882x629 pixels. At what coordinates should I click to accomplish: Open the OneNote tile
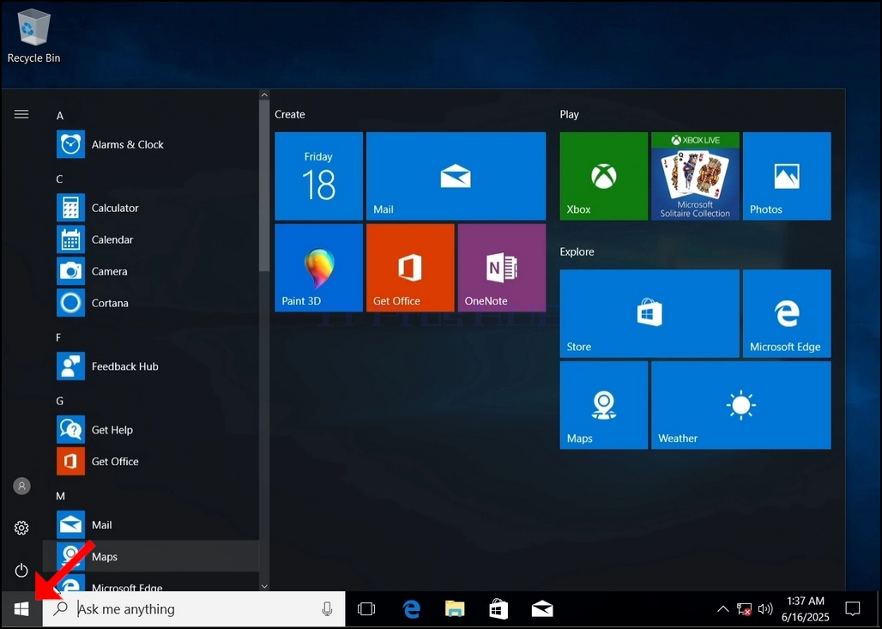point(502,268)
